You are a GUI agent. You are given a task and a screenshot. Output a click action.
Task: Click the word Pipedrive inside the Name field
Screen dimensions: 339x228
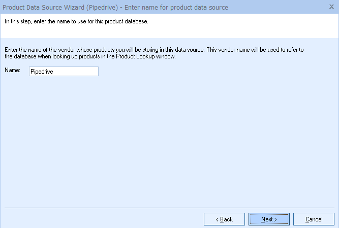click(42, 72)
